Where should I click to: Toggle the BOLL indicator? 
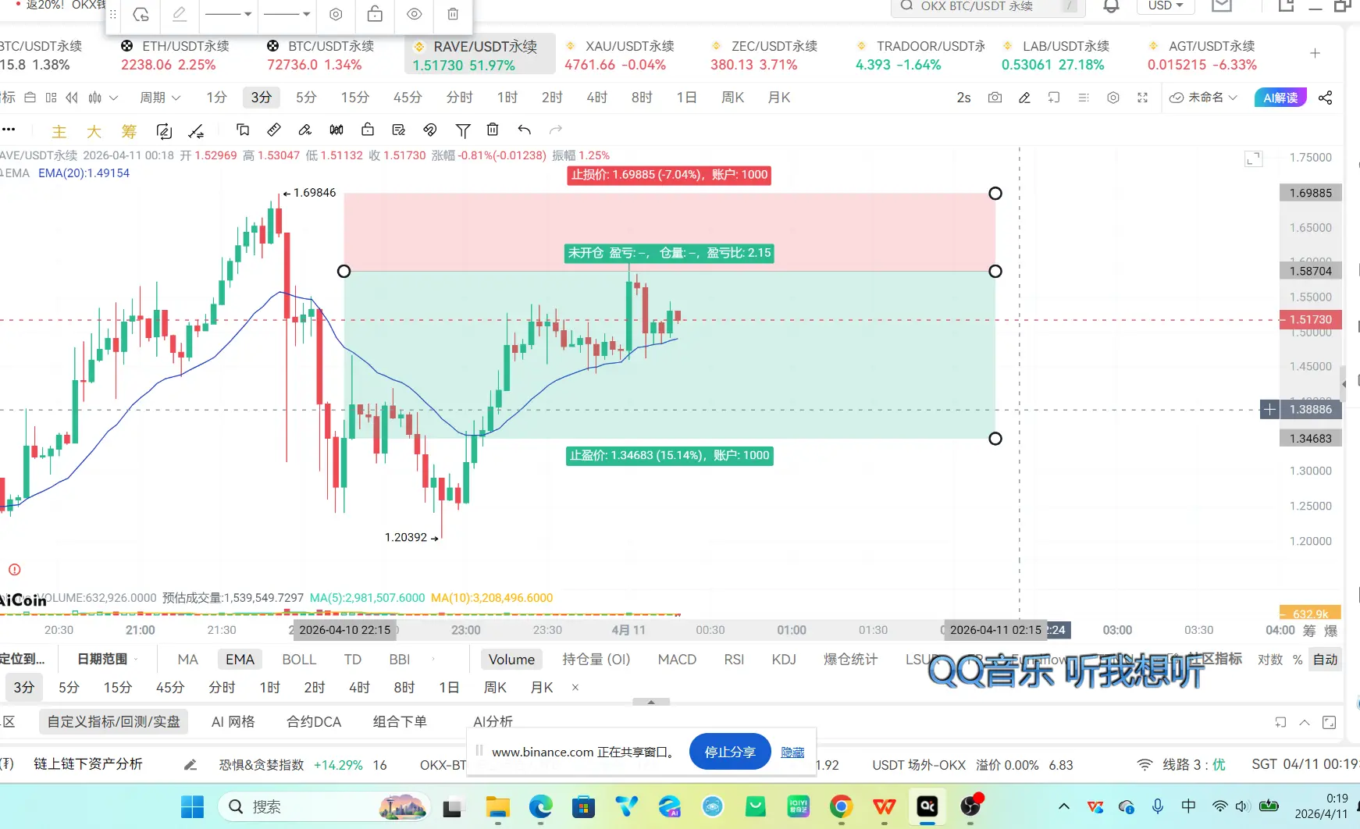(299, 660)
